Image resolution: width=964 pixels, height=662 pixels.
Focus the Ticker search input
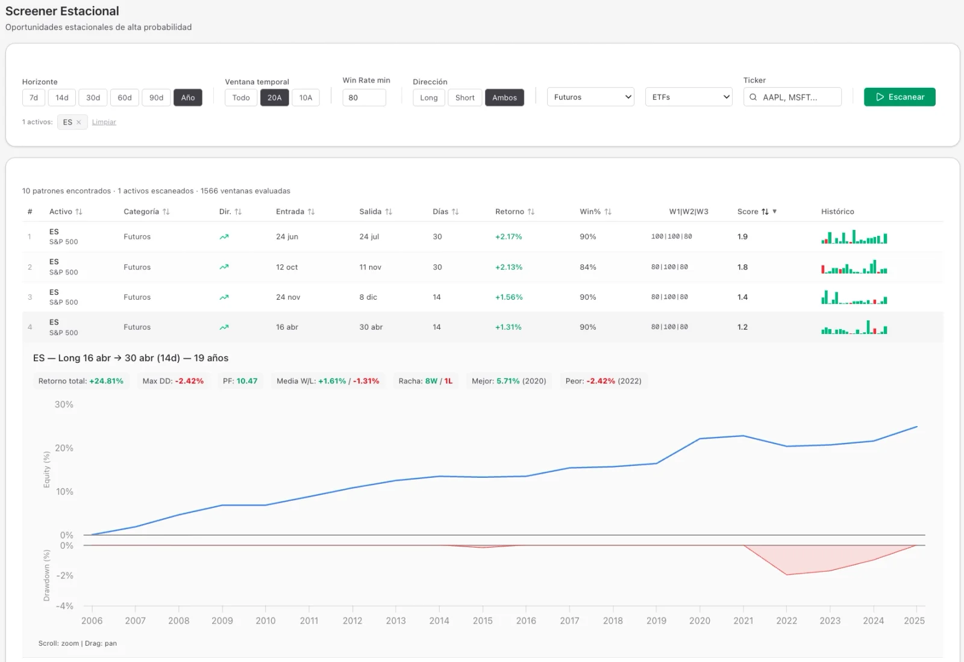click(793, 97)
